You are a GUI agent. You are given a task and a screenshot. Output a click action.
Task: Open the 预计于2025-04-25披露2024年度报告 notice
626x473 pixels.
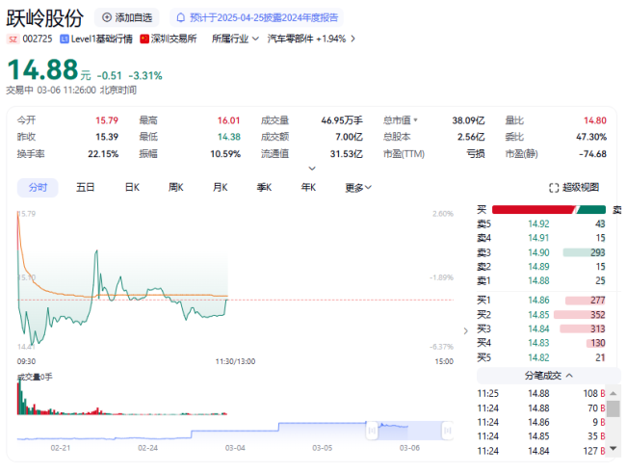point(257,17)
